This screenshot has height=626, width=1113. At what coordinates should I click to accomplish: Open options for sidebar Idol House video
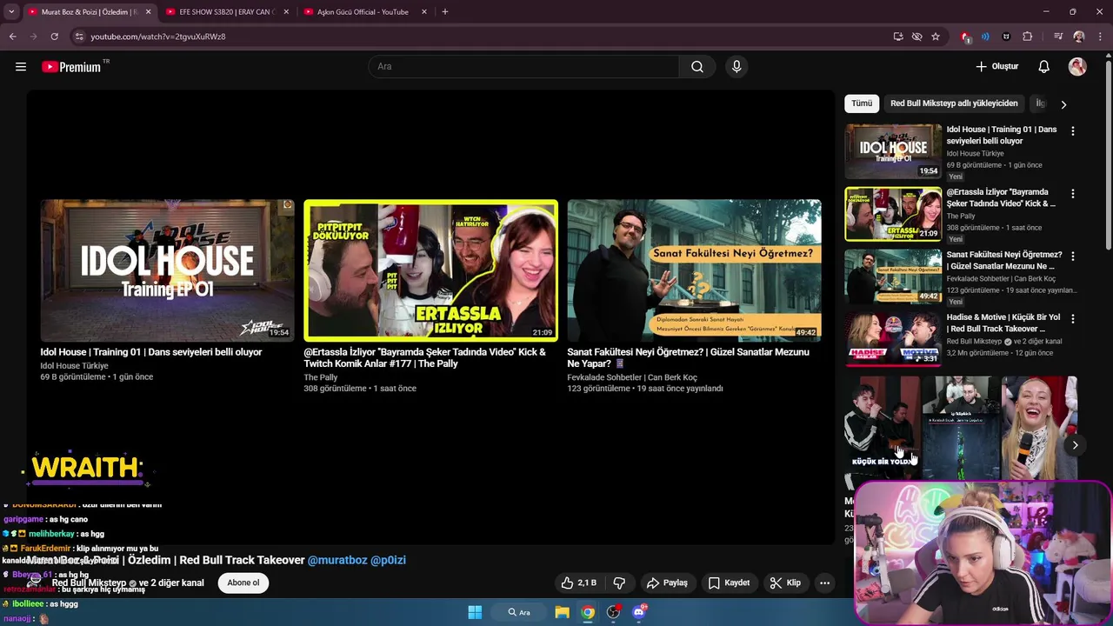click(x=1072, y=131)
